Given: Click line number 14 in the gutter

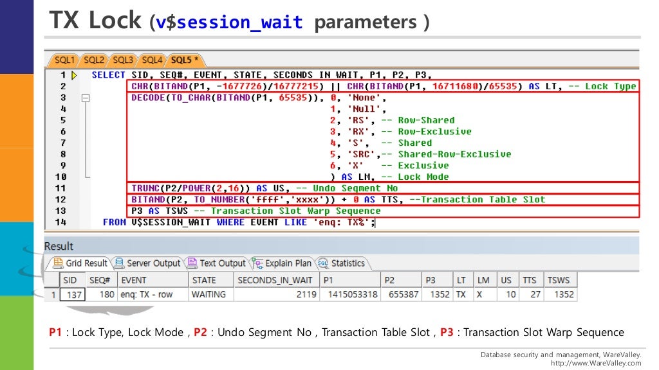Looking at the screenshot, I should 60,222.
